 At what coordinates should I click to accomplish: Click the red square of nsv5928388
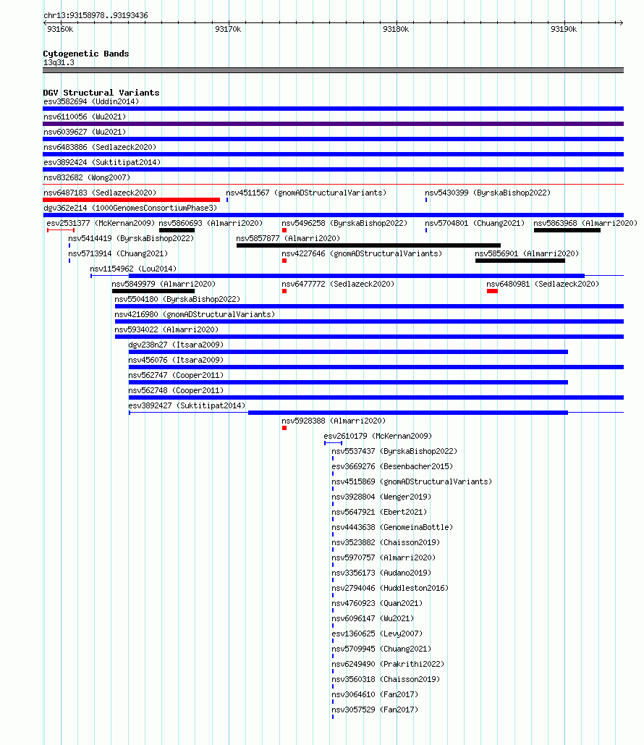click(284, 428)
